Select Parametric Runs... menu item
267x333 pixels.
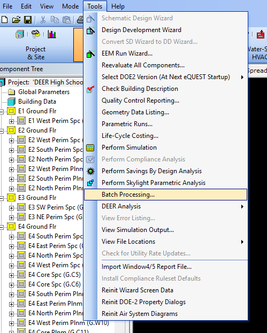[x=165, y=124]
